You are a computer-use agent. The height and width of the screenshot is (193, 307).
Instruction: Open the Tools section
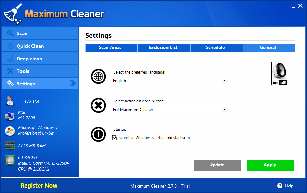coord(40,71)
